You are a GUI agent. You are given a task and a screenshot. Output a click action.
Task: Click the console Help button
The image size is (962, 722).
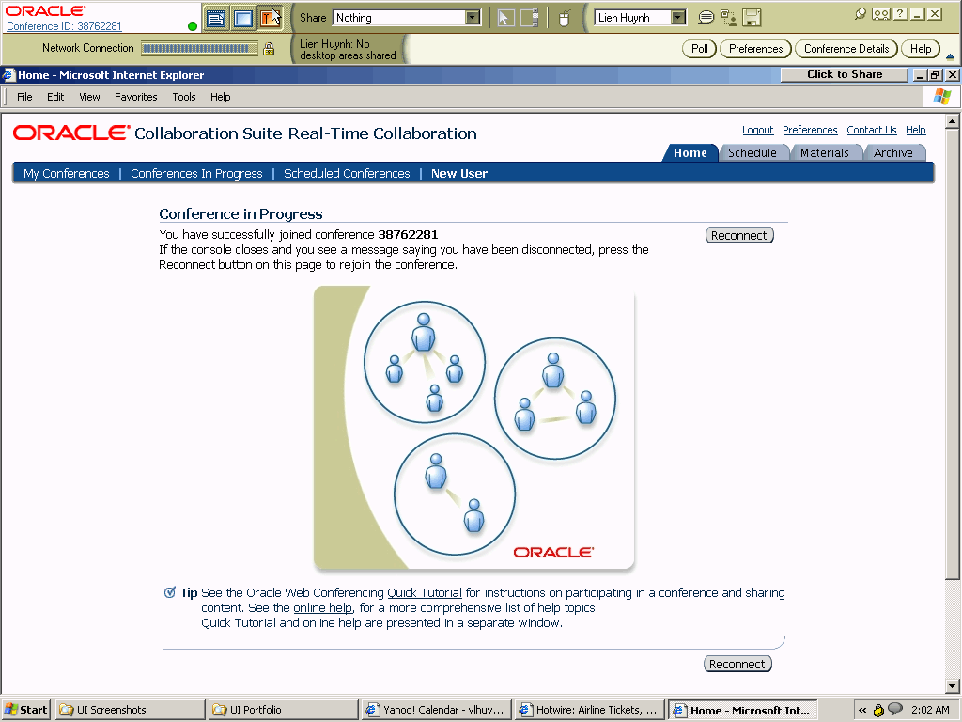tap(921, 49)
